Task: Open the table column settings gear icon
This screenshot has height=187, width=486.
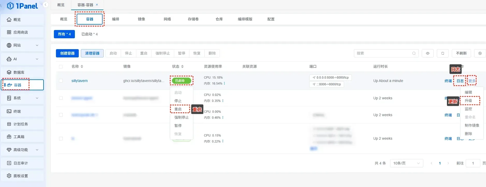Action: 480,53
